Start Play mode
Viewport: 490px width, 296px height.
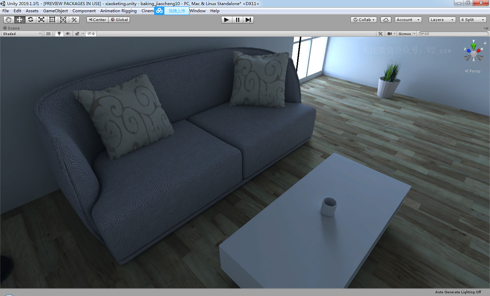click(227, 20)
